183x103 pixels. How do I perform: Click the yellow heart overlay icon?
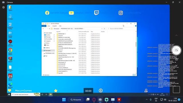[9, 90]
